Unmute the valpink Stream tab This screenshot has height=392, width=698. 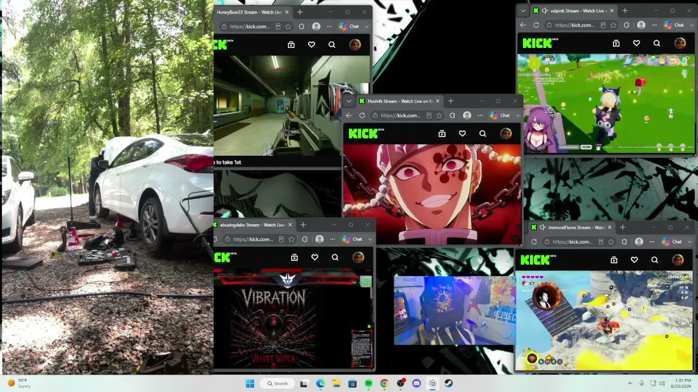(544, 11)
